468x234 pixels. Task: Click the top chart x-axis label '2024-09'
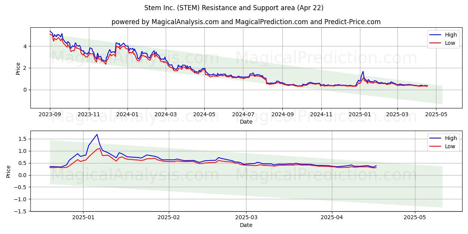pyautogui.click(x=282, y=114)
